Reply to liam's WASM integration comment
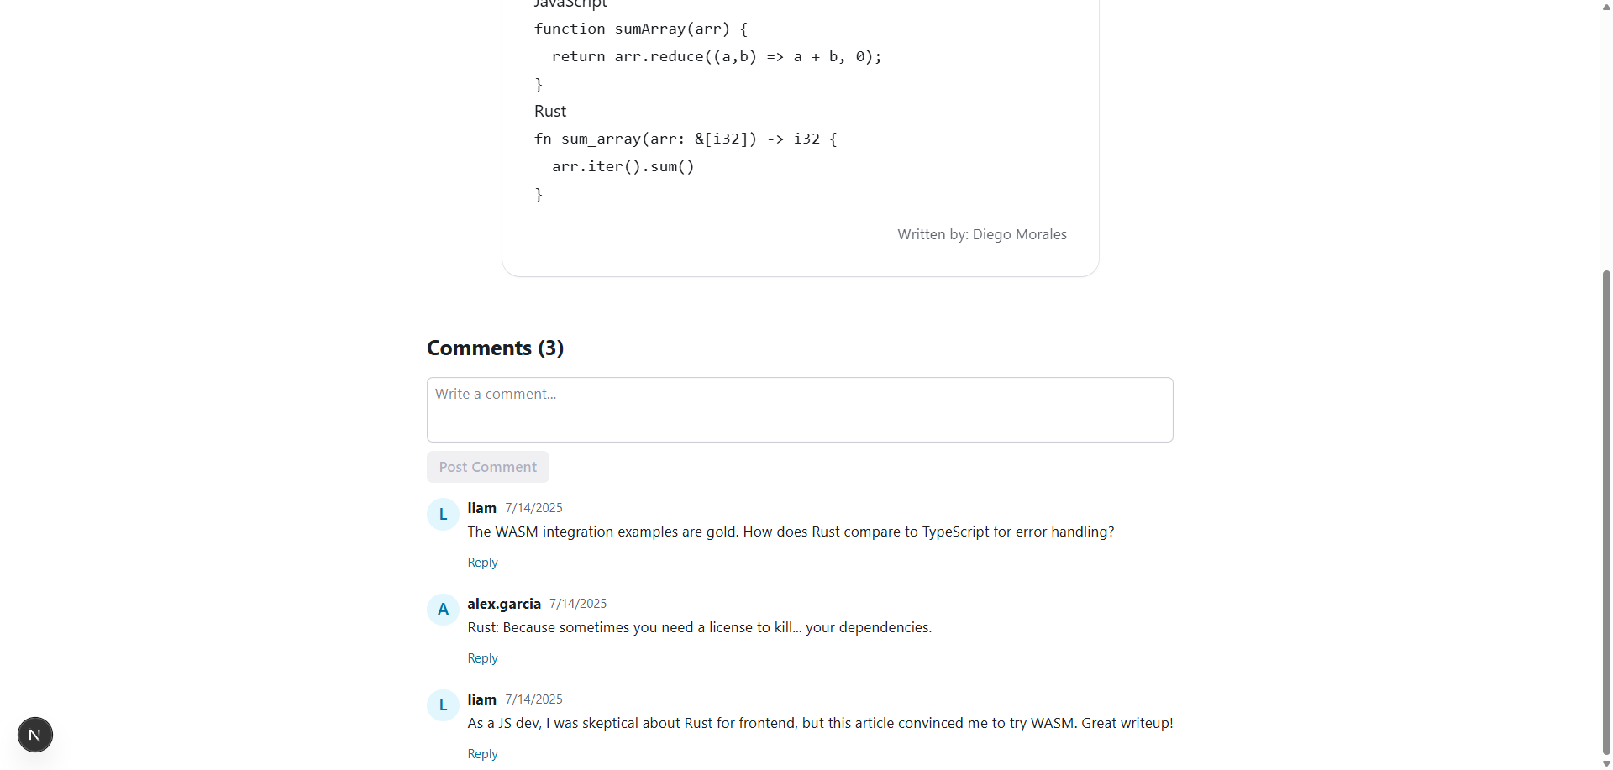This screenshot has width=1613, height=770. [x=482, y=563]
